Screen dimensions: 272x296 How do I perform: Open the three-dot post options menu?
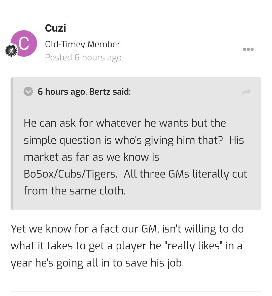248,49
